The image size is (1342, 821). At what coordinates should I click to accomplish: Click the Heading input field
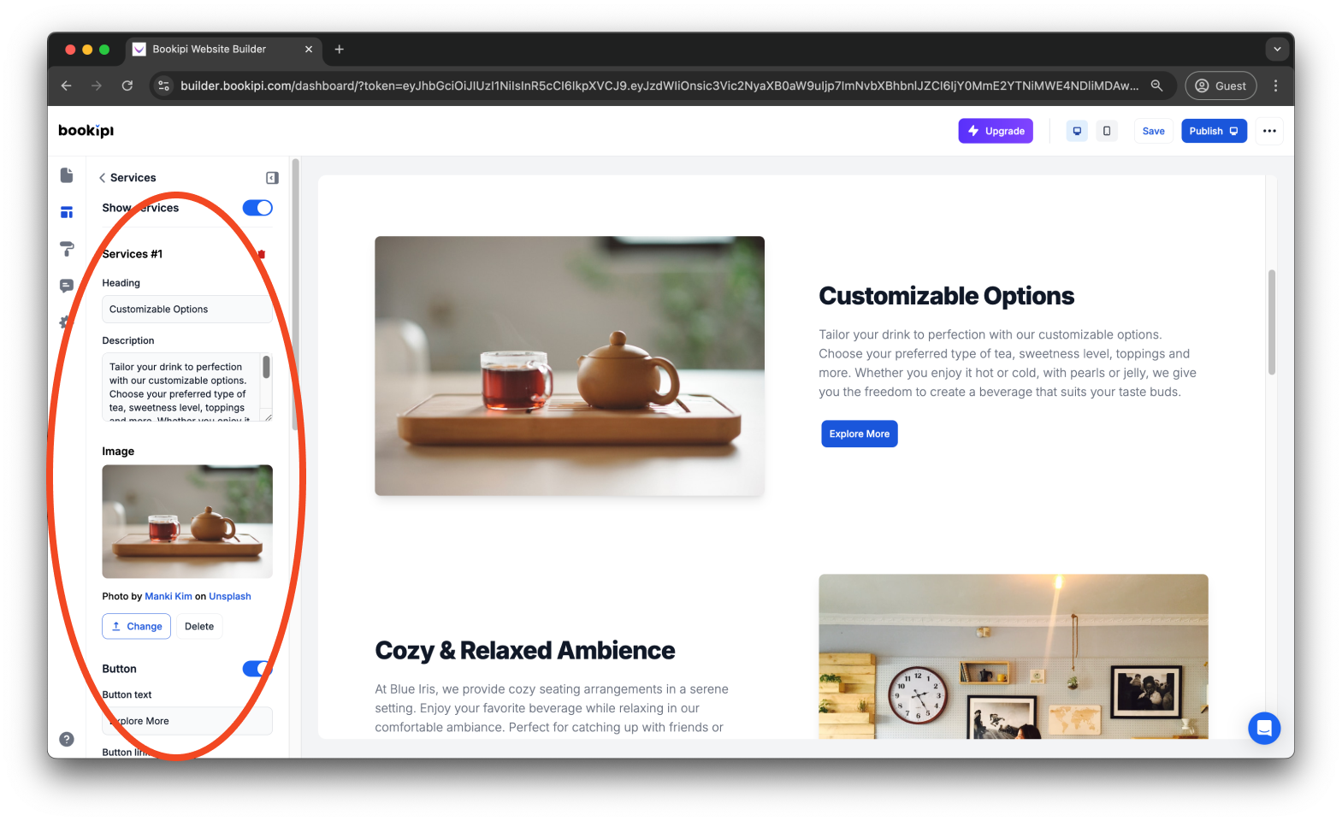pyautogui.click(x=187, y=310)
